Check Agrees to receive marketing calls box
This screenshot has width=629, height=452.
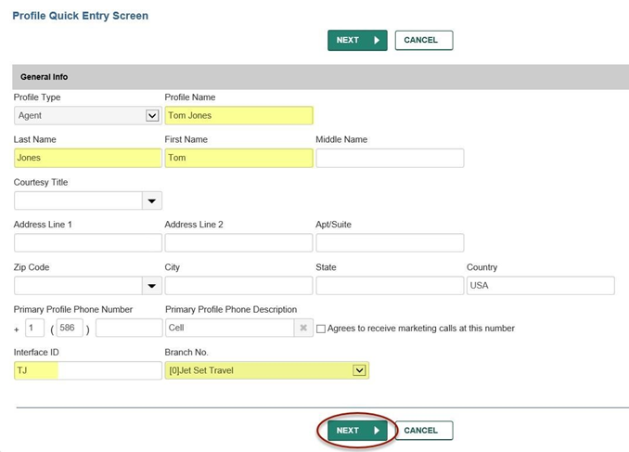321,329
